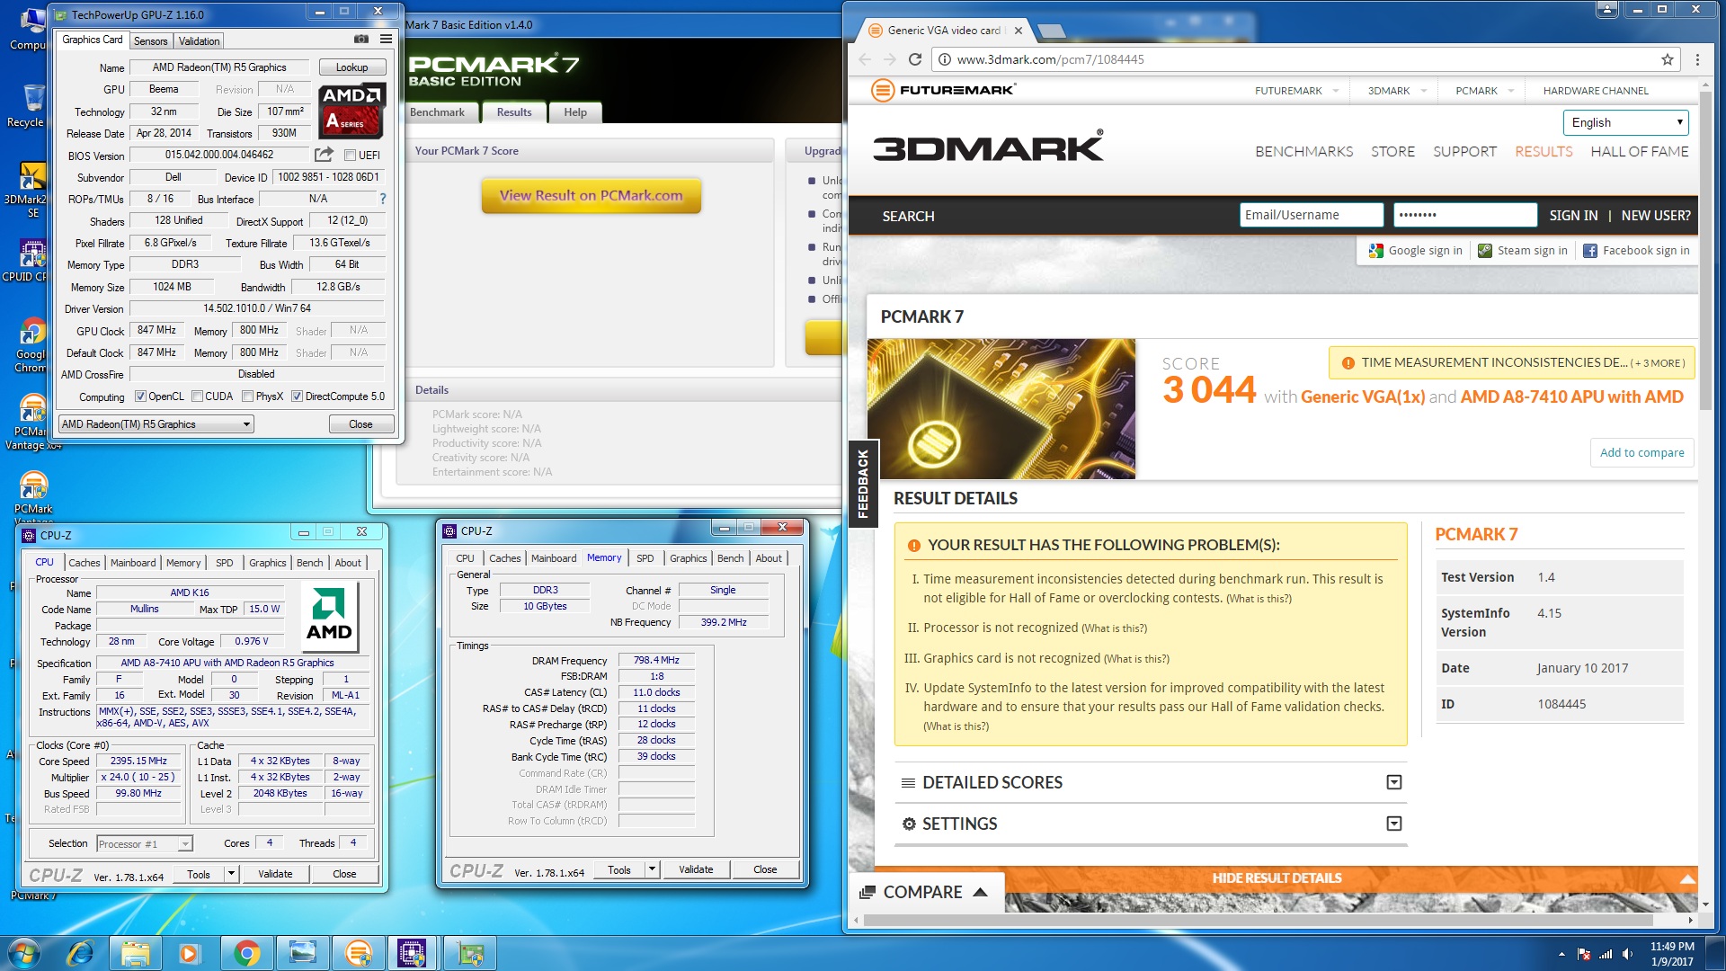Open the Mainboard tab in left CPU-Z

(x=133, y=563)
